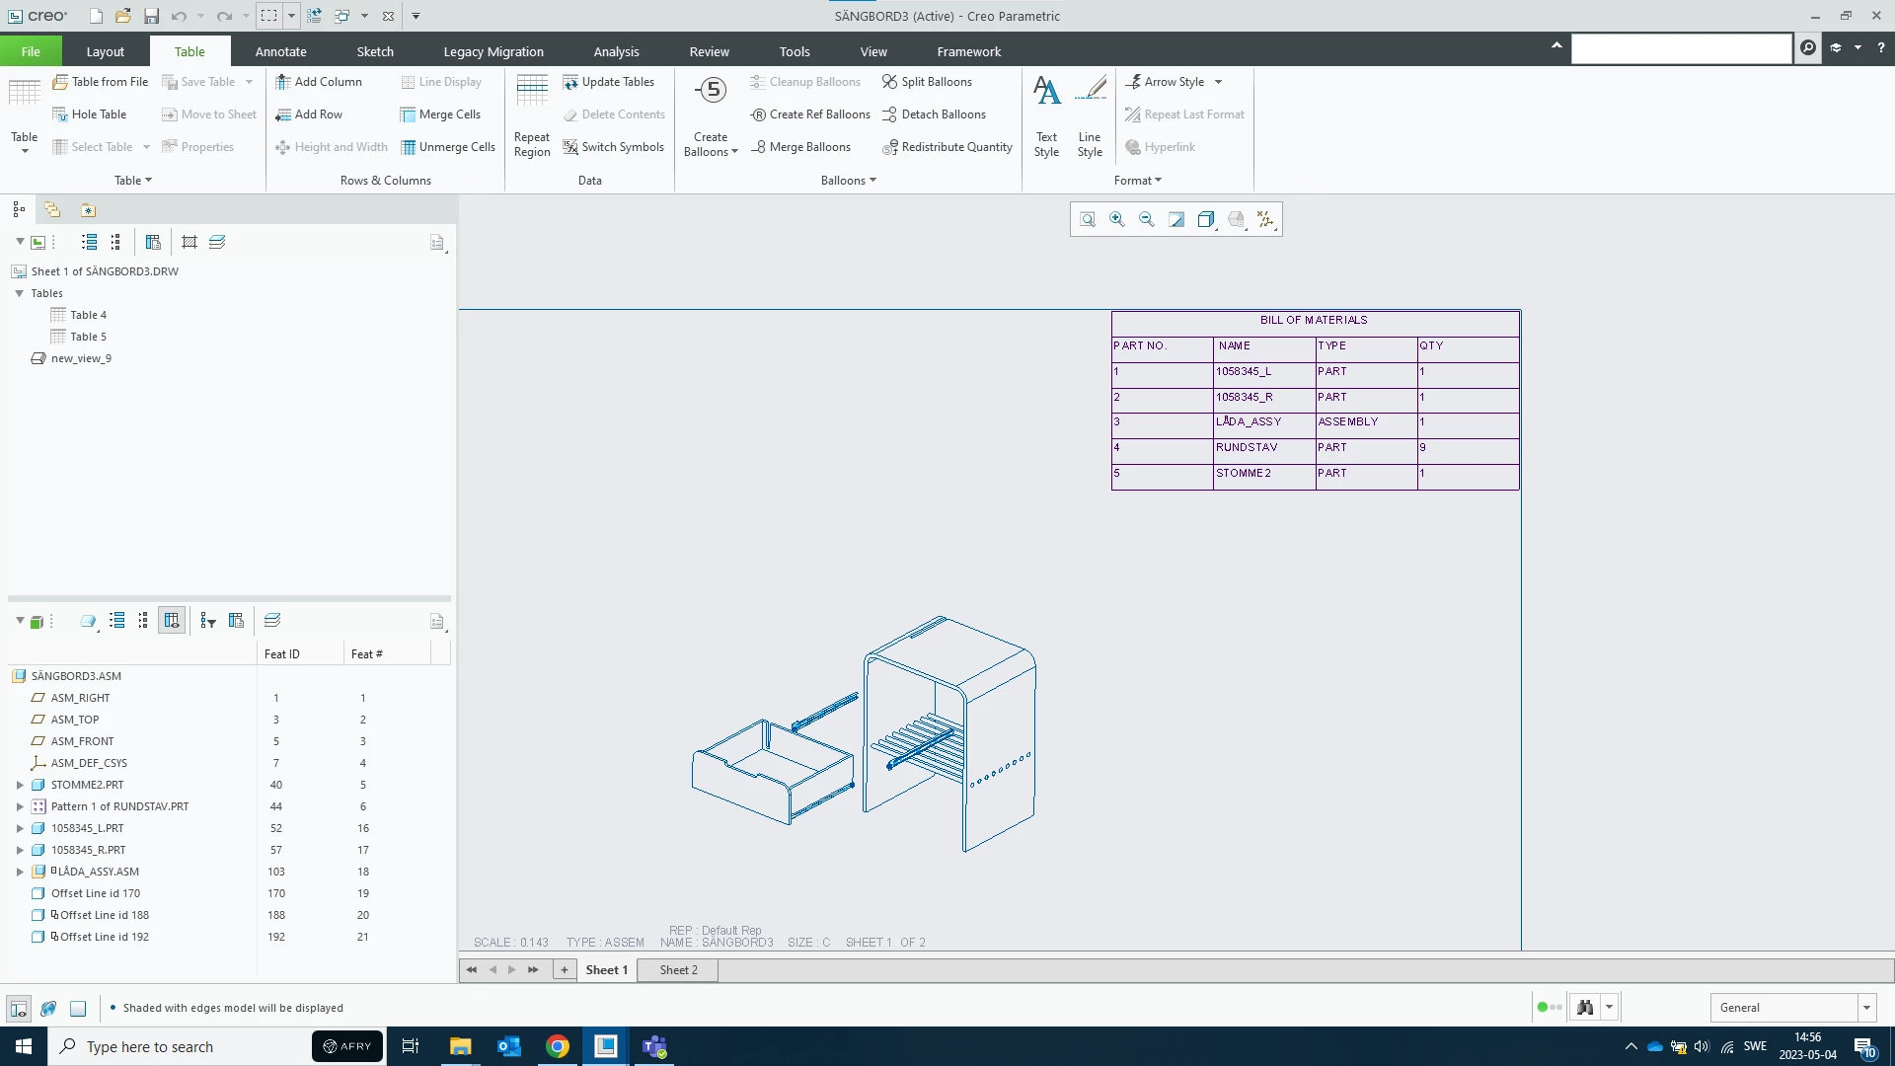
Task: Click the Save icon in quick access
Action: pyautogui.click(x=151, y=16)
